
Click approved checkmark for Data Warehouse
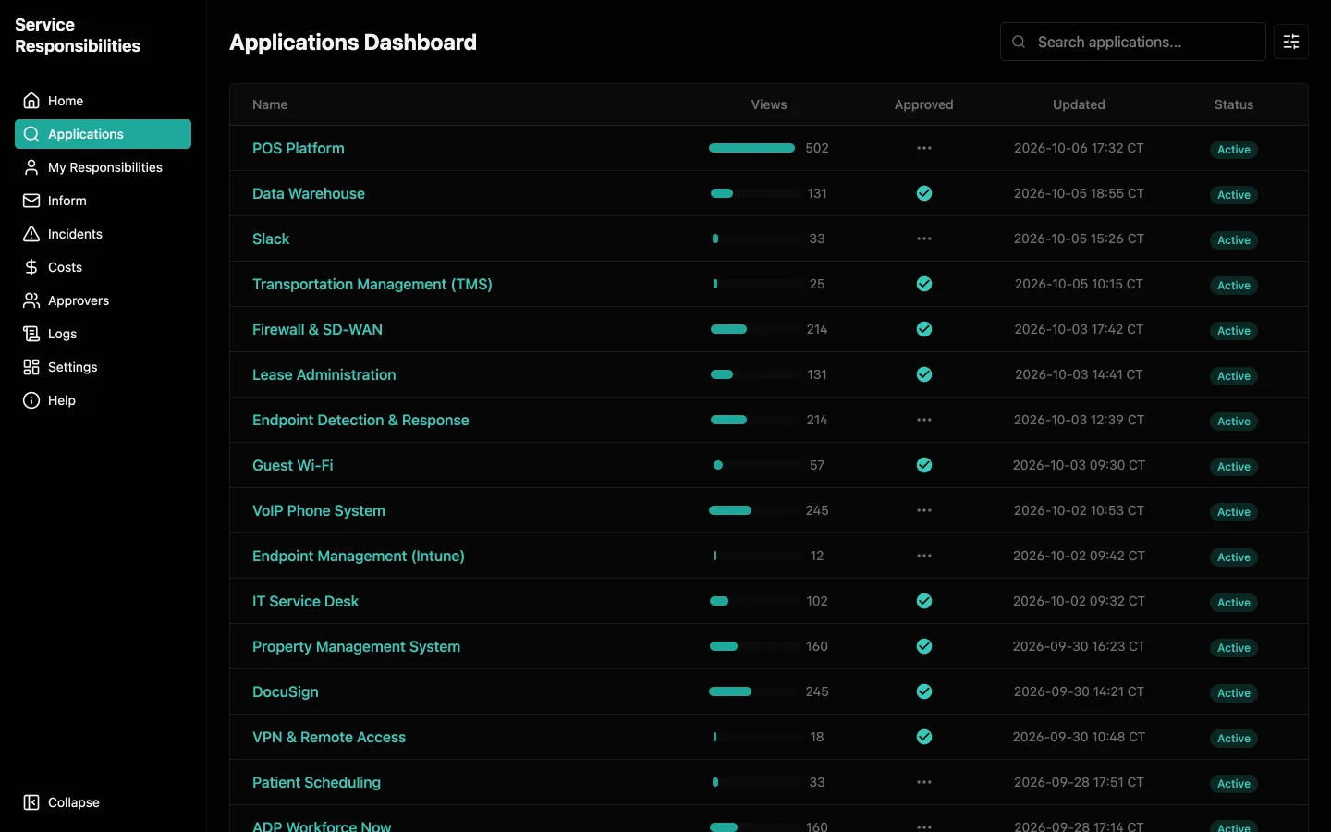(924, 193)
